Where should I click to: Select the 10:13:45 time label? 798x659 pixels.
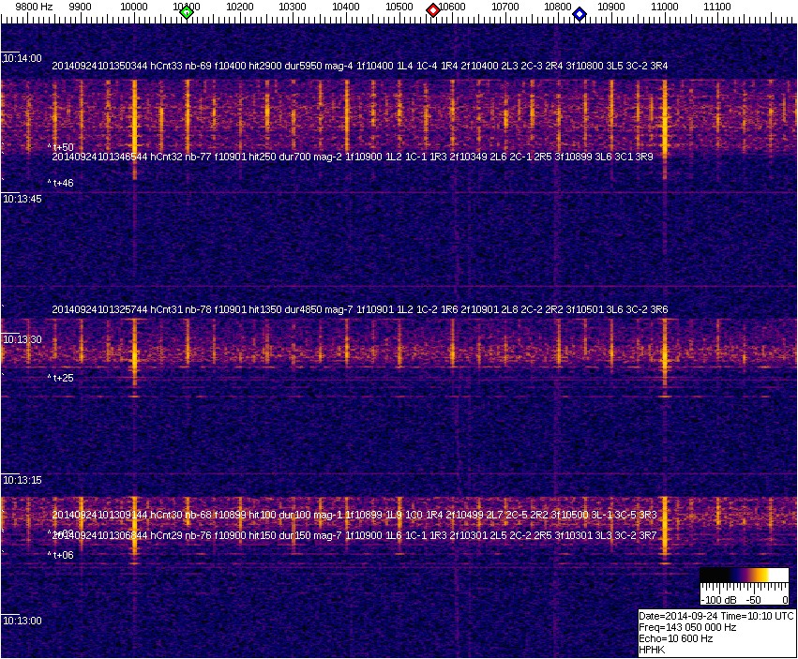(23, 199)
